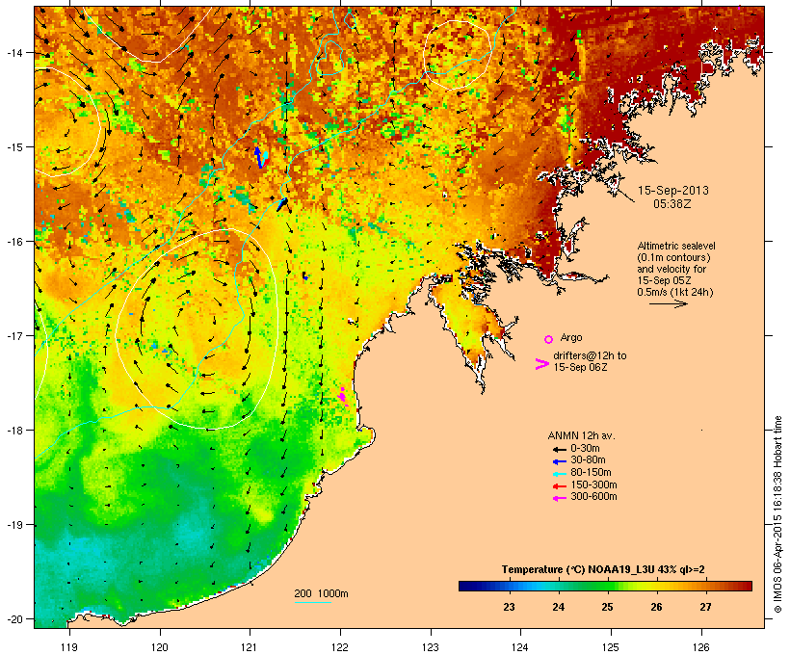Click the '200 1000m' isobath label text

click(321, 593)
